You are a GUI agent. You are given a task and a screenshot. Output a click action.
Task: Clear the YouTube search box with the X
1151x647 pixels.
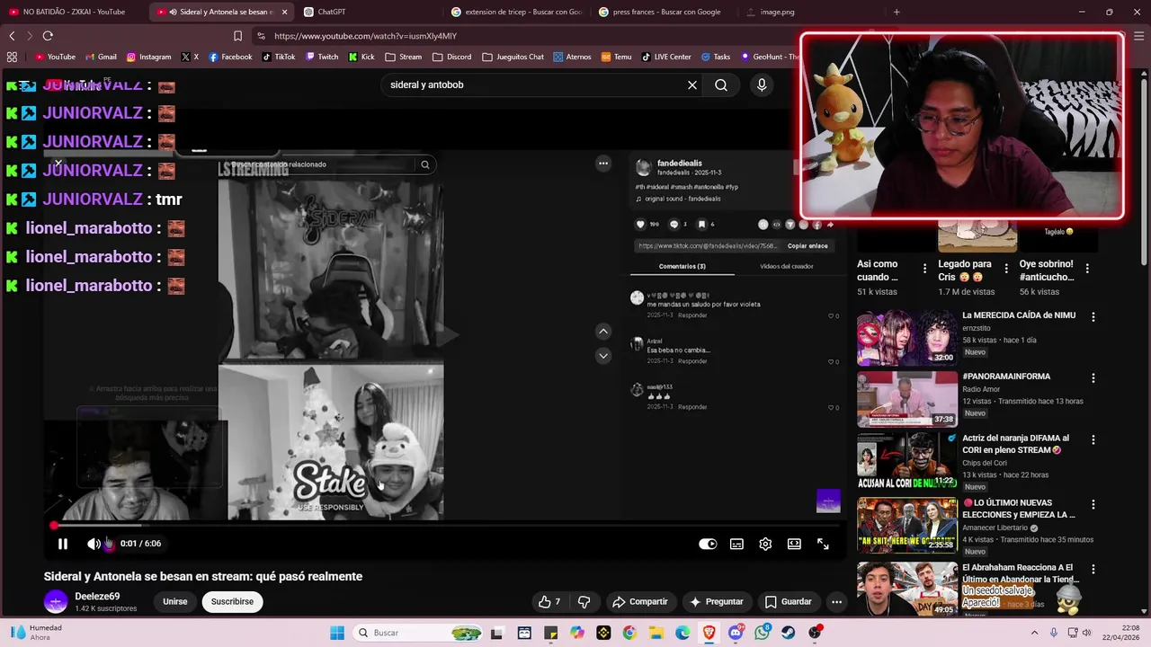coord(692,84)
